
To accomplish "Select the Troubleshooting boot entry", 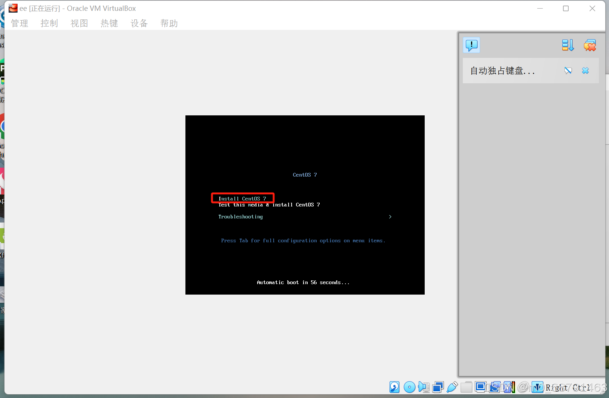I will pos(241,217).
